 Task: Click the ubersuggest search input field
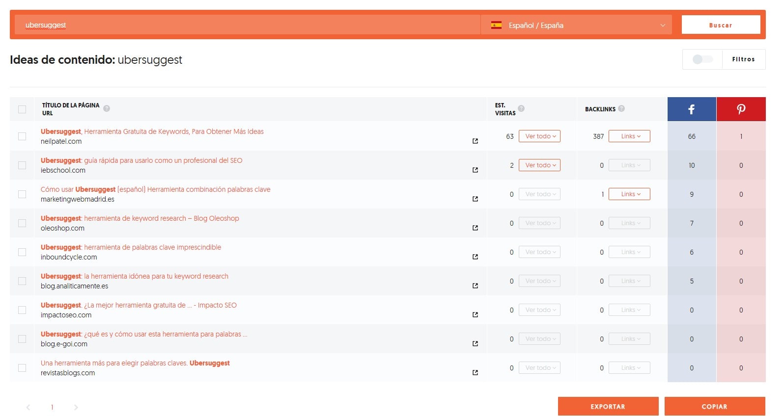248,25
